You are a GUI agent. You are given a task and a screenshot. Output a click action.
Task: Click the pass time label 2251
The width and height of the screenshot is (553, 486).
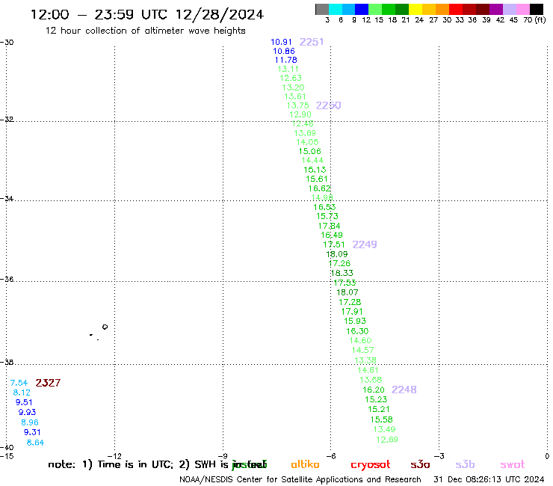[x=312, y=42]
